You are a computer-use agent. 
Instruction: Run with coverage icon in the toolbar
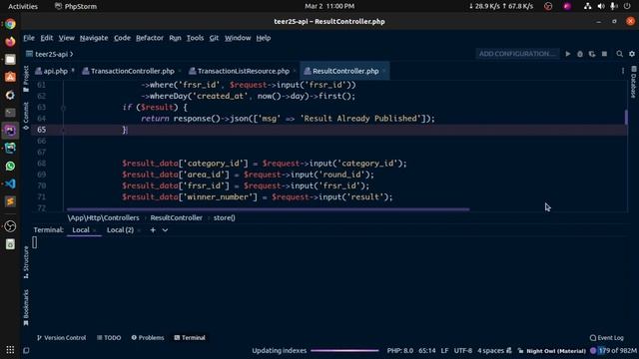(x=592, y=54)
